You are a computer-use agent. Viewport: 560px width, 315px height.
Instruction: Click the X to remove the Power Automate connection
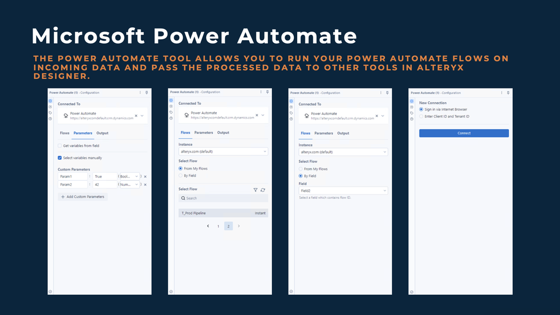136,116
